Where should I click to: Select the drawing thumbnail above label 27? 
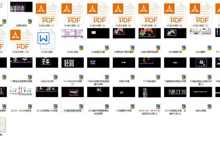pyautogui.click(x=124, y=92)
